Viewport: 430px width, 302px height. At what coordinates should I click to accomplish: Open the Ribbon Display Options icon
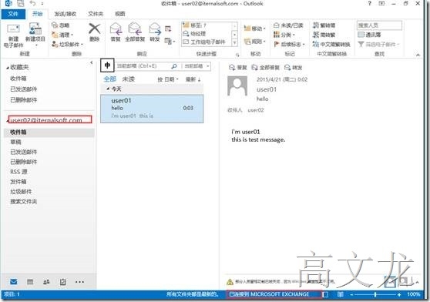point(381,4)
